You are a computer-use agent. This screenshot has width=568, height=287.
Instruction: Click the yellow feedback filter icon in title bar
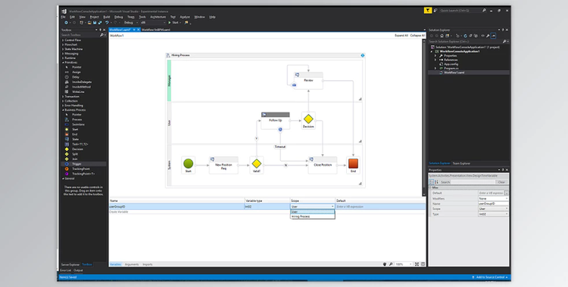(427, 11)
